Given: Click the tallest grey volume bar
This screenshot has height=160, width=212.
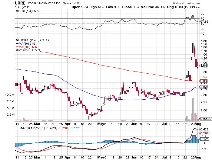Looking at the screenshot, I should [x=193, y=110].
